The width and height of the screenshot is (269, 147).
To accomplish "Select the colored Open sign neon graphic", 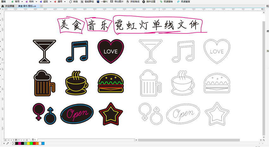I will (77, 114).
